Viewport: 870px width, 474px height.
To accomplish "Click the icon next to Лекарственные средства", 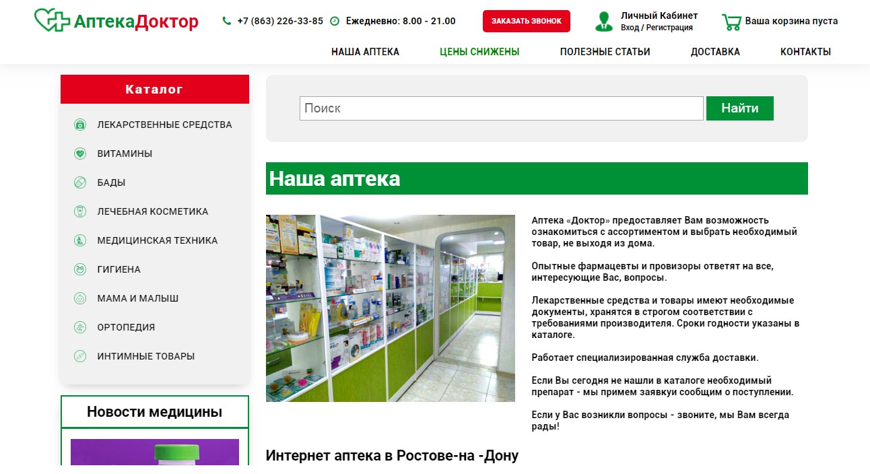I will coord(80,125).
